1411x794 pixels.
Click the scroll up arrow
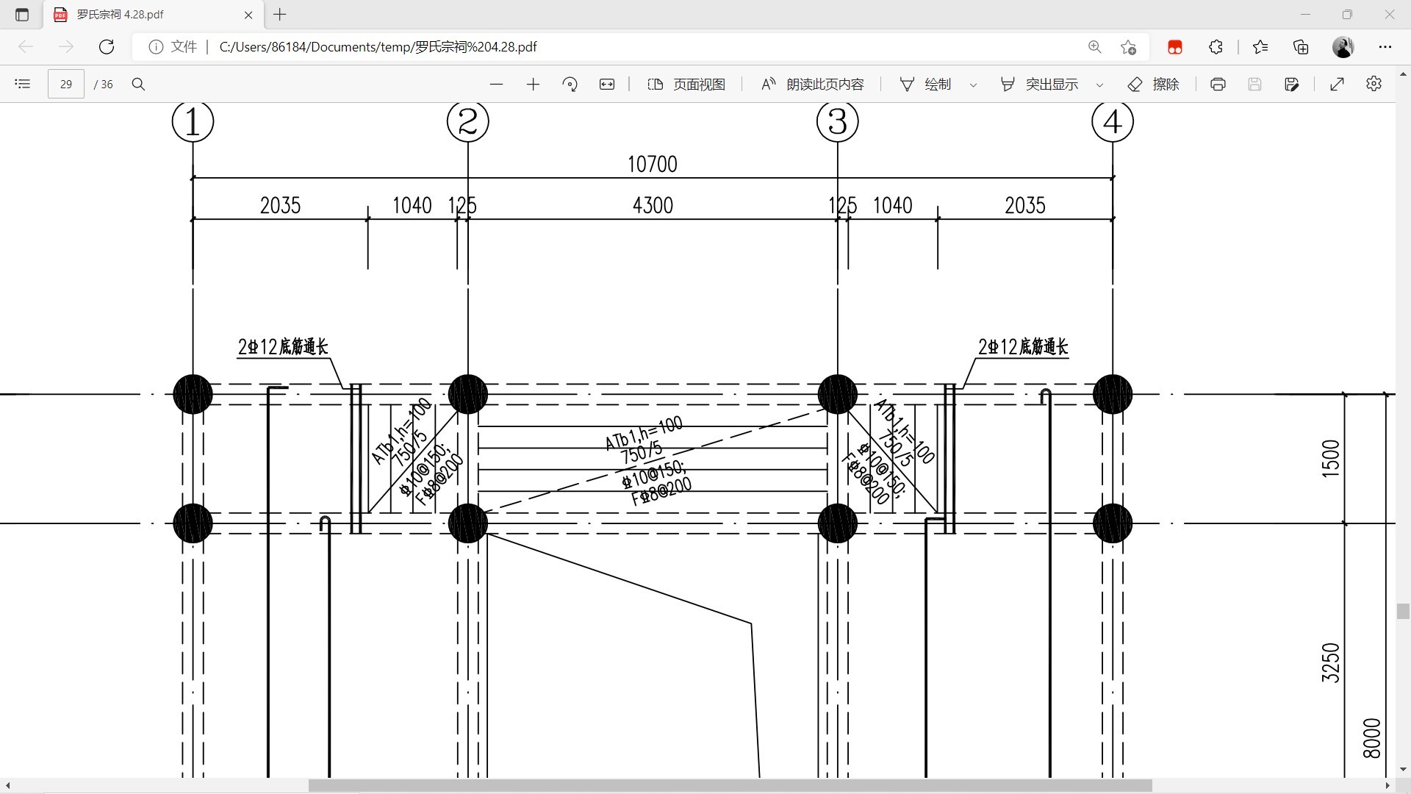point(1403,74)
